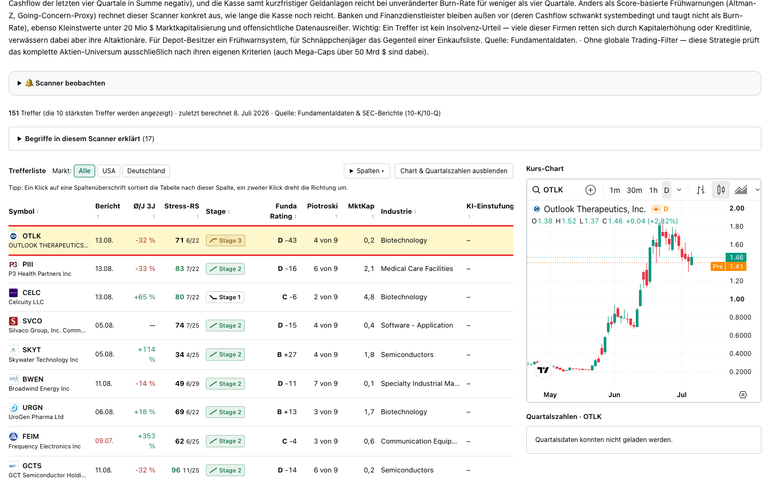The image size is (770, 481).
Task: Select the FEIM ticker symbol
Action: tap(30, 437)
